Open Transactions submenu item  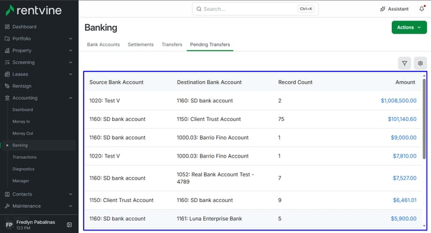(24, 157)
